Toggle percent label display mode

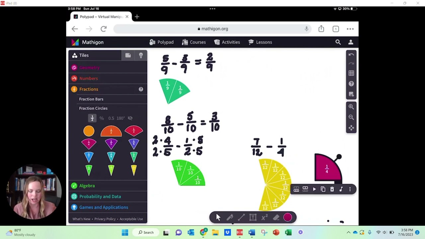pyautogui.click(x=102, y=118)
